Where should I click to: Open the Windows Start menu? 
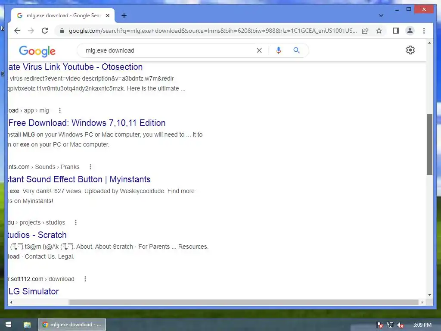click(x=9, y=325)
